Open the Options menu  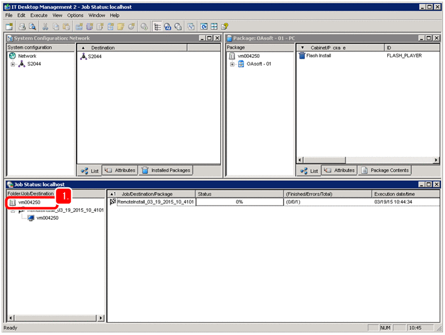(75, 15)
